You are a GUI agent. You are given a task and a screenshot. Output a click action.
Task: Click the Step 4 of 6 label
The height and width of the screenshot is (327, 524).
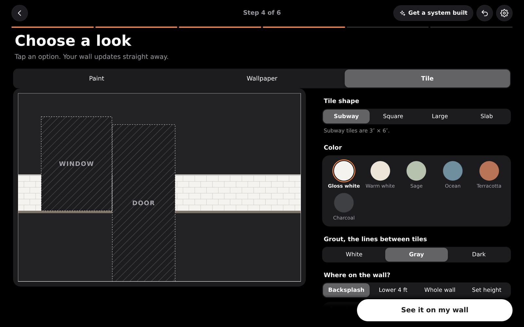pos(262,13)
